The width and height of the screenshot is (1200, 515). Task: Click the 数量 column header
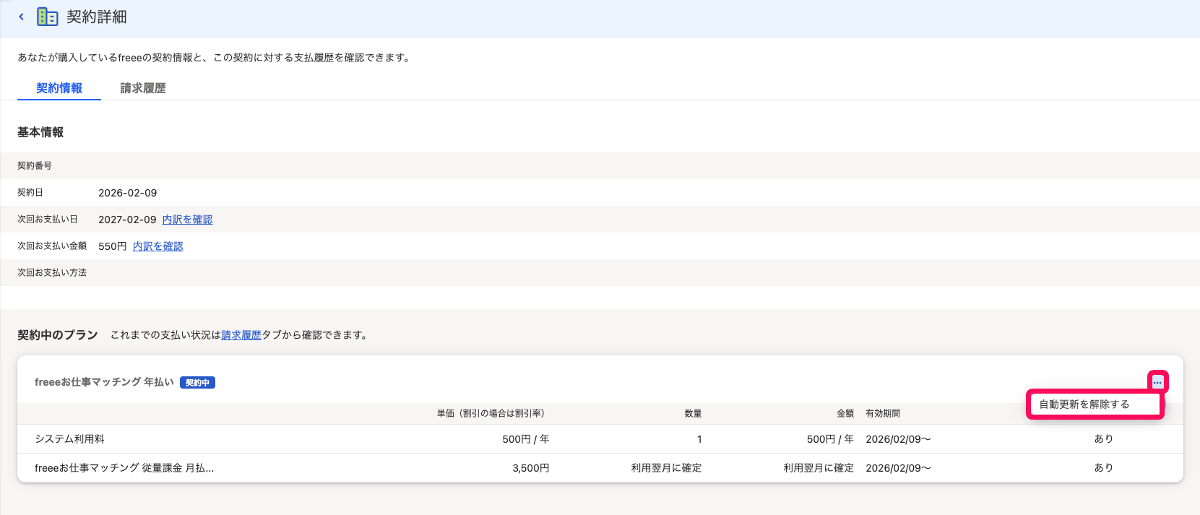click(x=693, y=414)
